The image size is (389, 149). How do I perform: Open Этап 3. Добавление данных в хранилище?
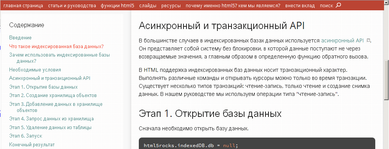point(56,107)
